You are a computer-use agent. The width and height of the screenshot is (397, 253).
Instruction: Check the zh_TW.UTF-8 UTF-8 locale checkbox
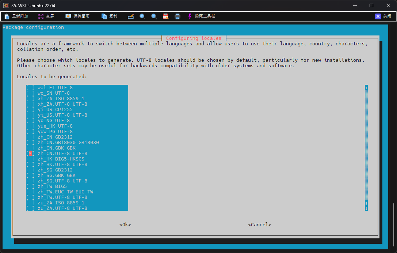pos(30,197)
